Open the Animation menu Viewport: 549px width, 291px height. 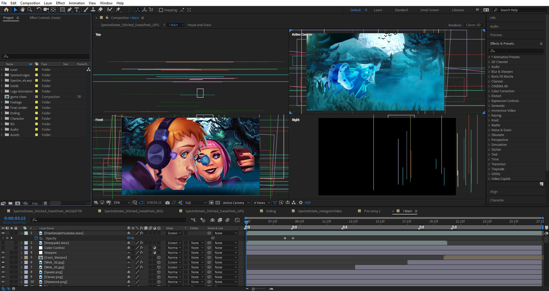pos(77,3)
